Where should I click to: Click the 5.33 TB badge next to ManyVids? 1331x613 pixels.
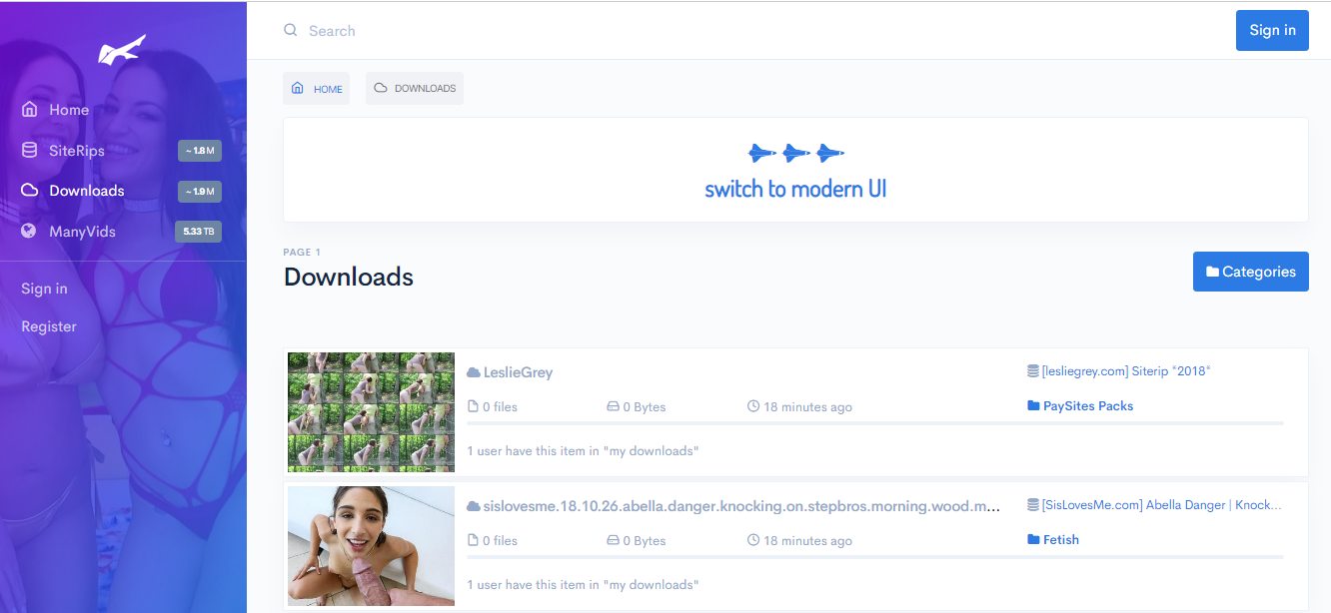click(x=198, y=232)
